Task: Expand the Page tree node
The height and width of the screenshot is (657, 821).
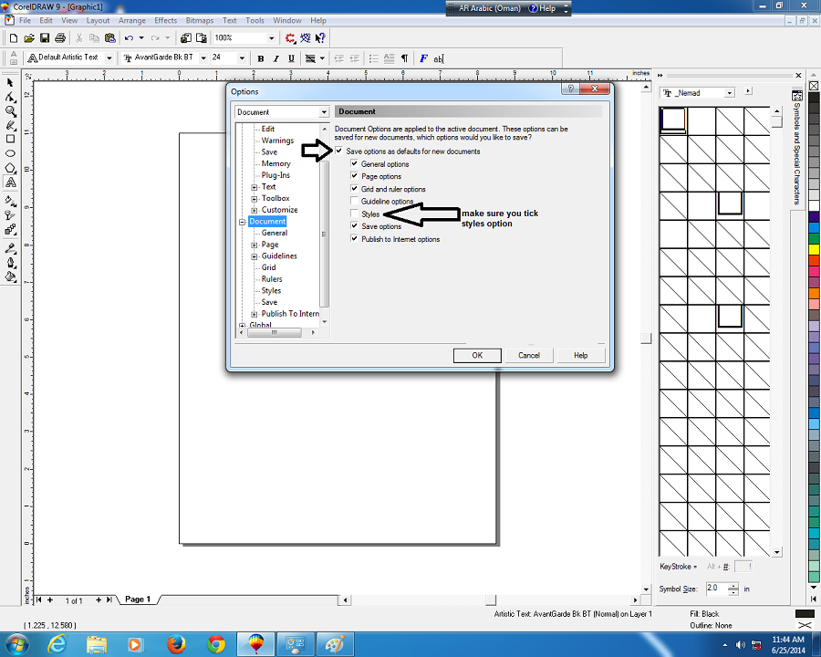Action: click(254, 245)
